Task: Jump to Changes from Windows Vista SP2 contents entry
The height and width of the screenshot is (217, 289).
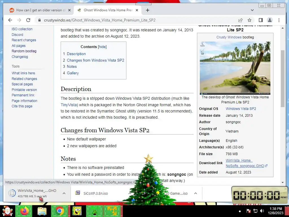Action: pyautogui.click(x=95, y=60)
